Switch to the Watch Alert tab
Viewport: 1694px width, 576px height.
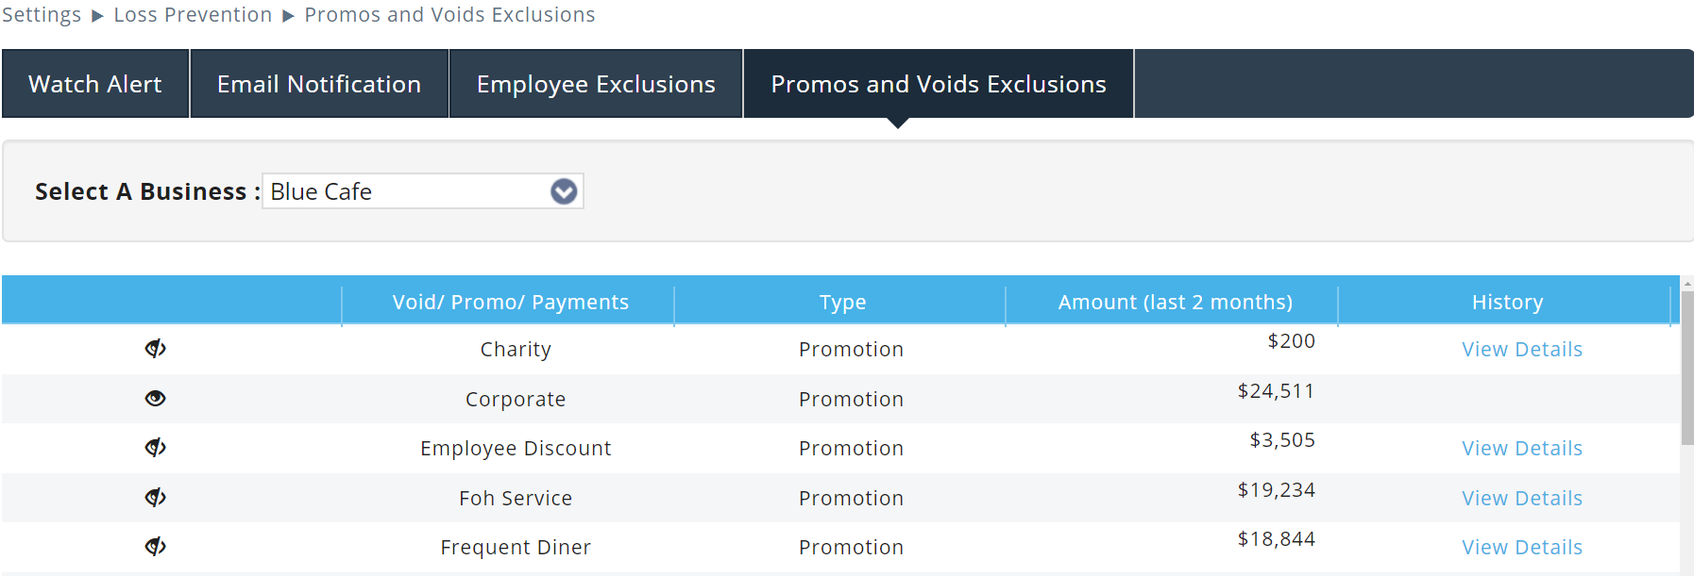pos(95,84)
